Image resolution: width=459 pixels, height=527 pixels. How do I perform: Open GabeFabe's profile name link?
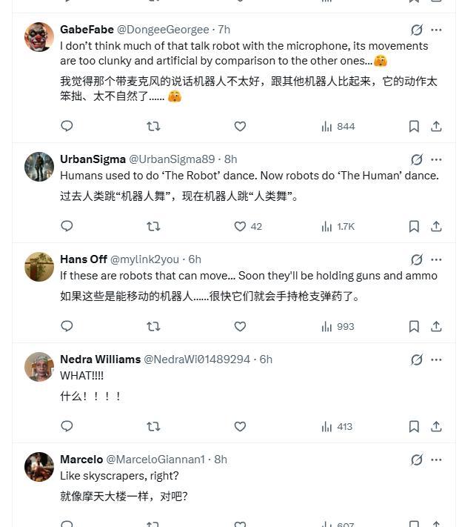(87, 30)
